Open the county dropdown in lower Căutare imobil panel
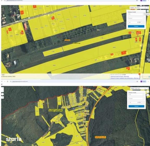This screenshot has height=146, width=150. (x=136, y=95)
